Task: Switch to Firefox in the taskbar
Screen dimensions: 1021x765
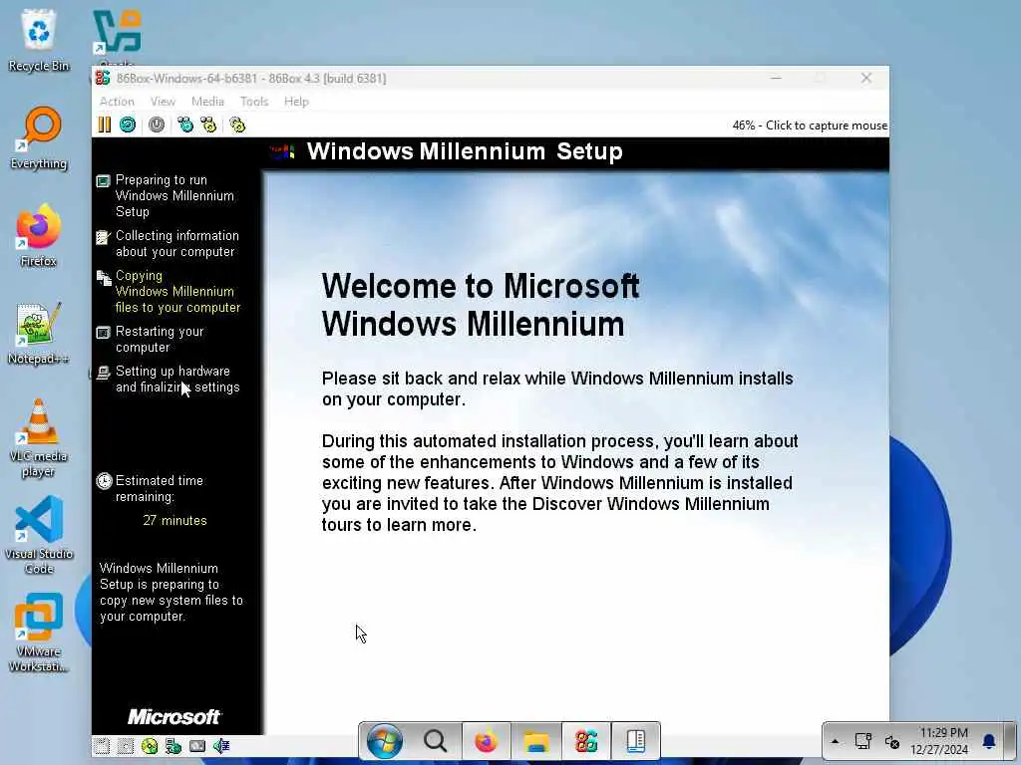Action: (x=486, y=741)
